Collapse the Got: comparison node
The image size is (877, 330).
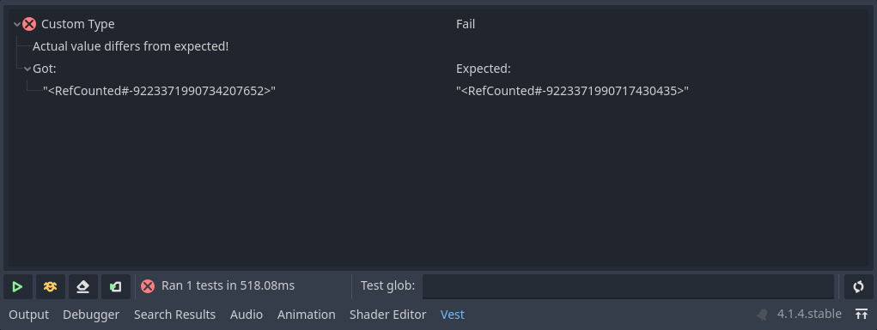coord(27,69)
